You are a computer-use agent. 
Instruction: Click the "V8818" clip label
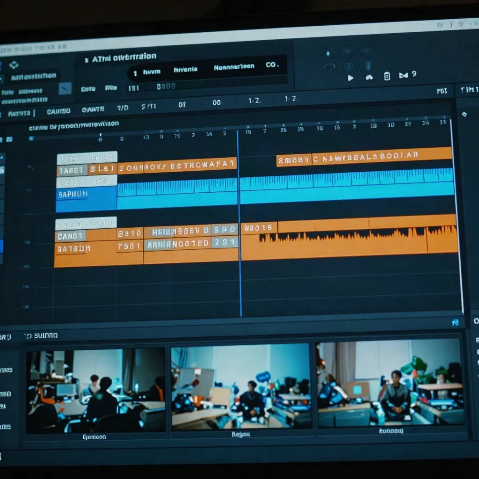coord(258,228)
